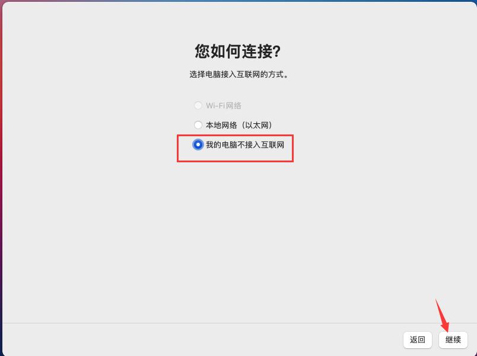Click the empty area below the options
Screen dimensions: 477x356
[x=237, y=237]
